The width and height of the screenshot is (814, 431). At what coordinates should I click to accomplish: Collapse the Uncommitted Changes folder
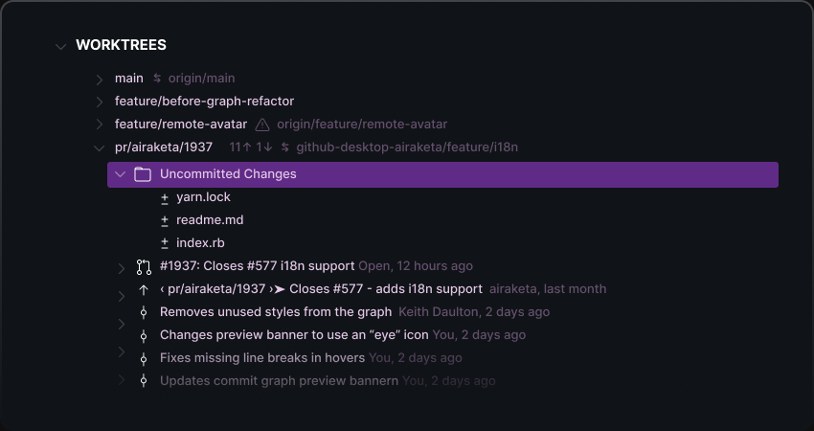pyautogui.click(x=120, y=174)
